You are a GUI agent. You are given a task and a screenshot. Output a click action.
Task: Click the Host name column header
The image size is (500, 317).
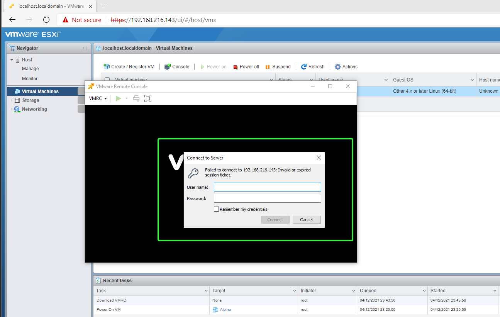(489, 80)
